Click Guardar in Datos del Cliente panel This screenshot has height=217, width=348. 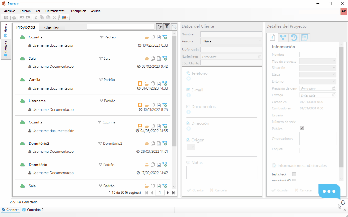pyautogui.click(x=195, y=190)
